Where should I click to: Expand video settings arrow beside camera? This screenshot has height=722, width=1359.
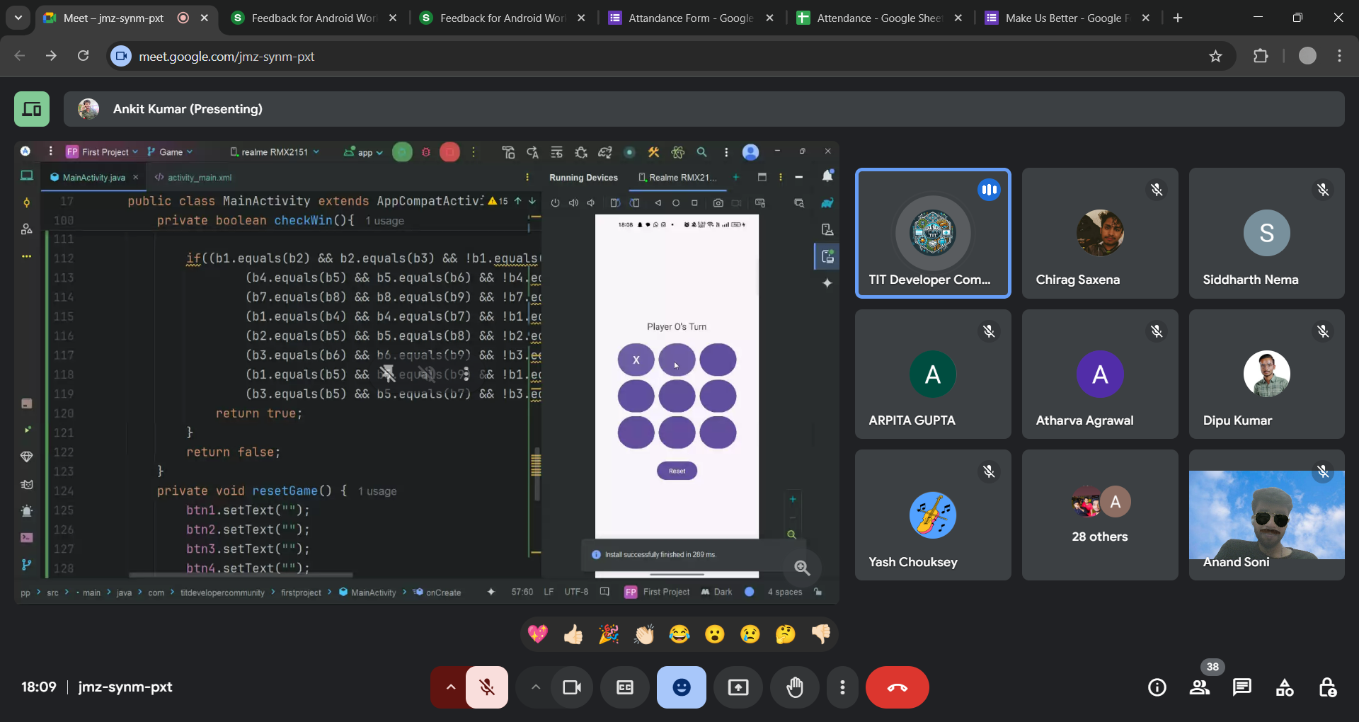point(536,687)
